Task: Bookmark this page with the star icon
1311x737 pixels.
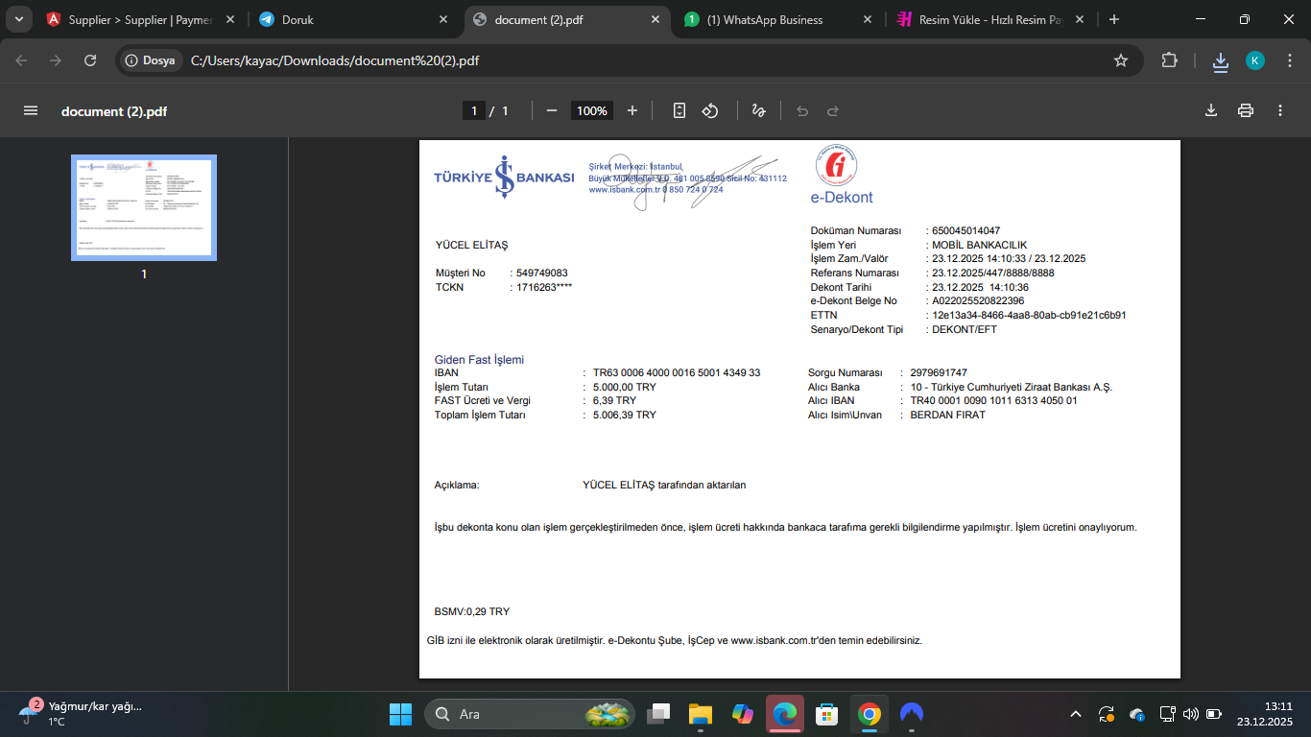Action: tap(1121, 60)
